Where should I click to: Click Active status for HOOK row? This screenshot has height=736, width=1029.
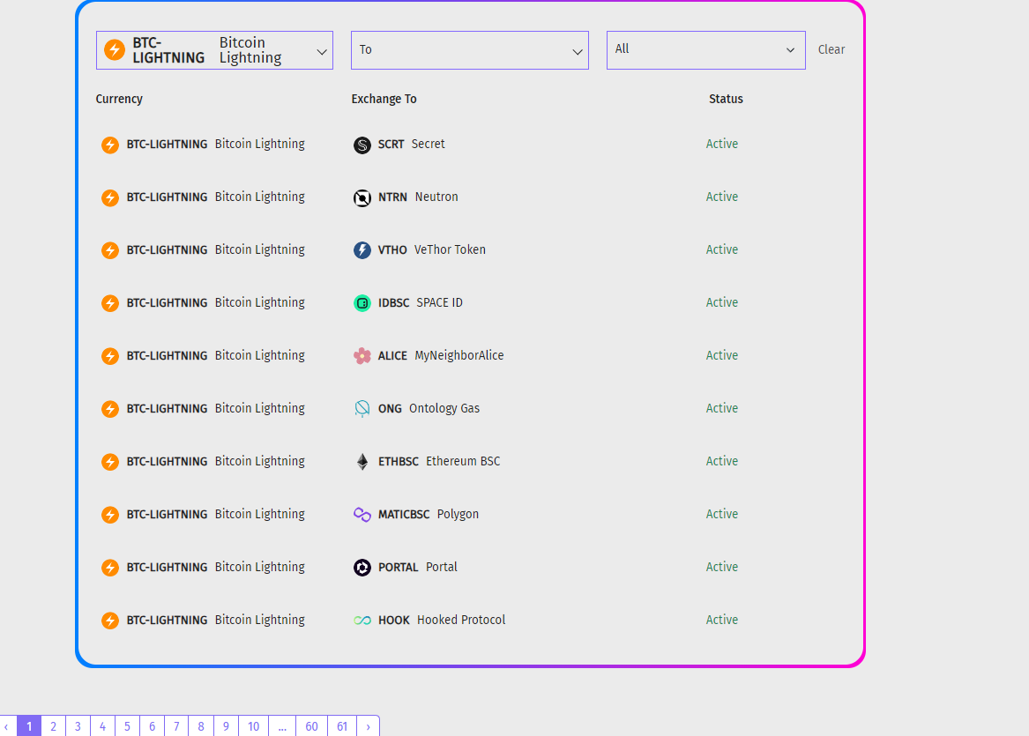coord(721,621)
